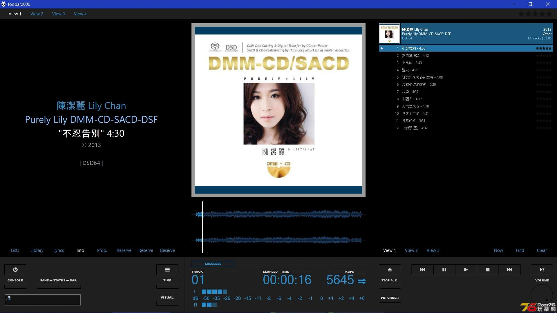This screenshot has width=557, height=313.
Task: Select track 6 沒有你還是愛你
Action: click(x=466, y=85)
